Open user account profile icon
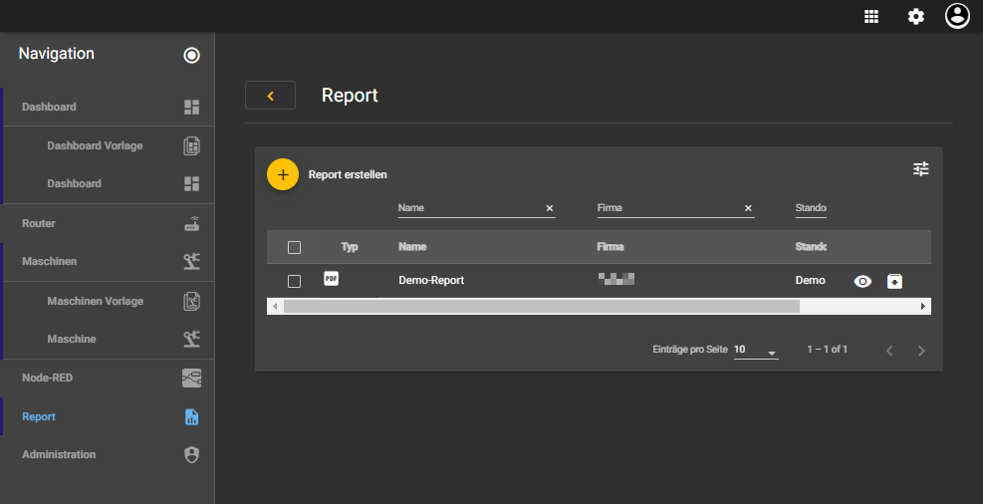Screen dimensions: 983x504 (x=957, y=16)
